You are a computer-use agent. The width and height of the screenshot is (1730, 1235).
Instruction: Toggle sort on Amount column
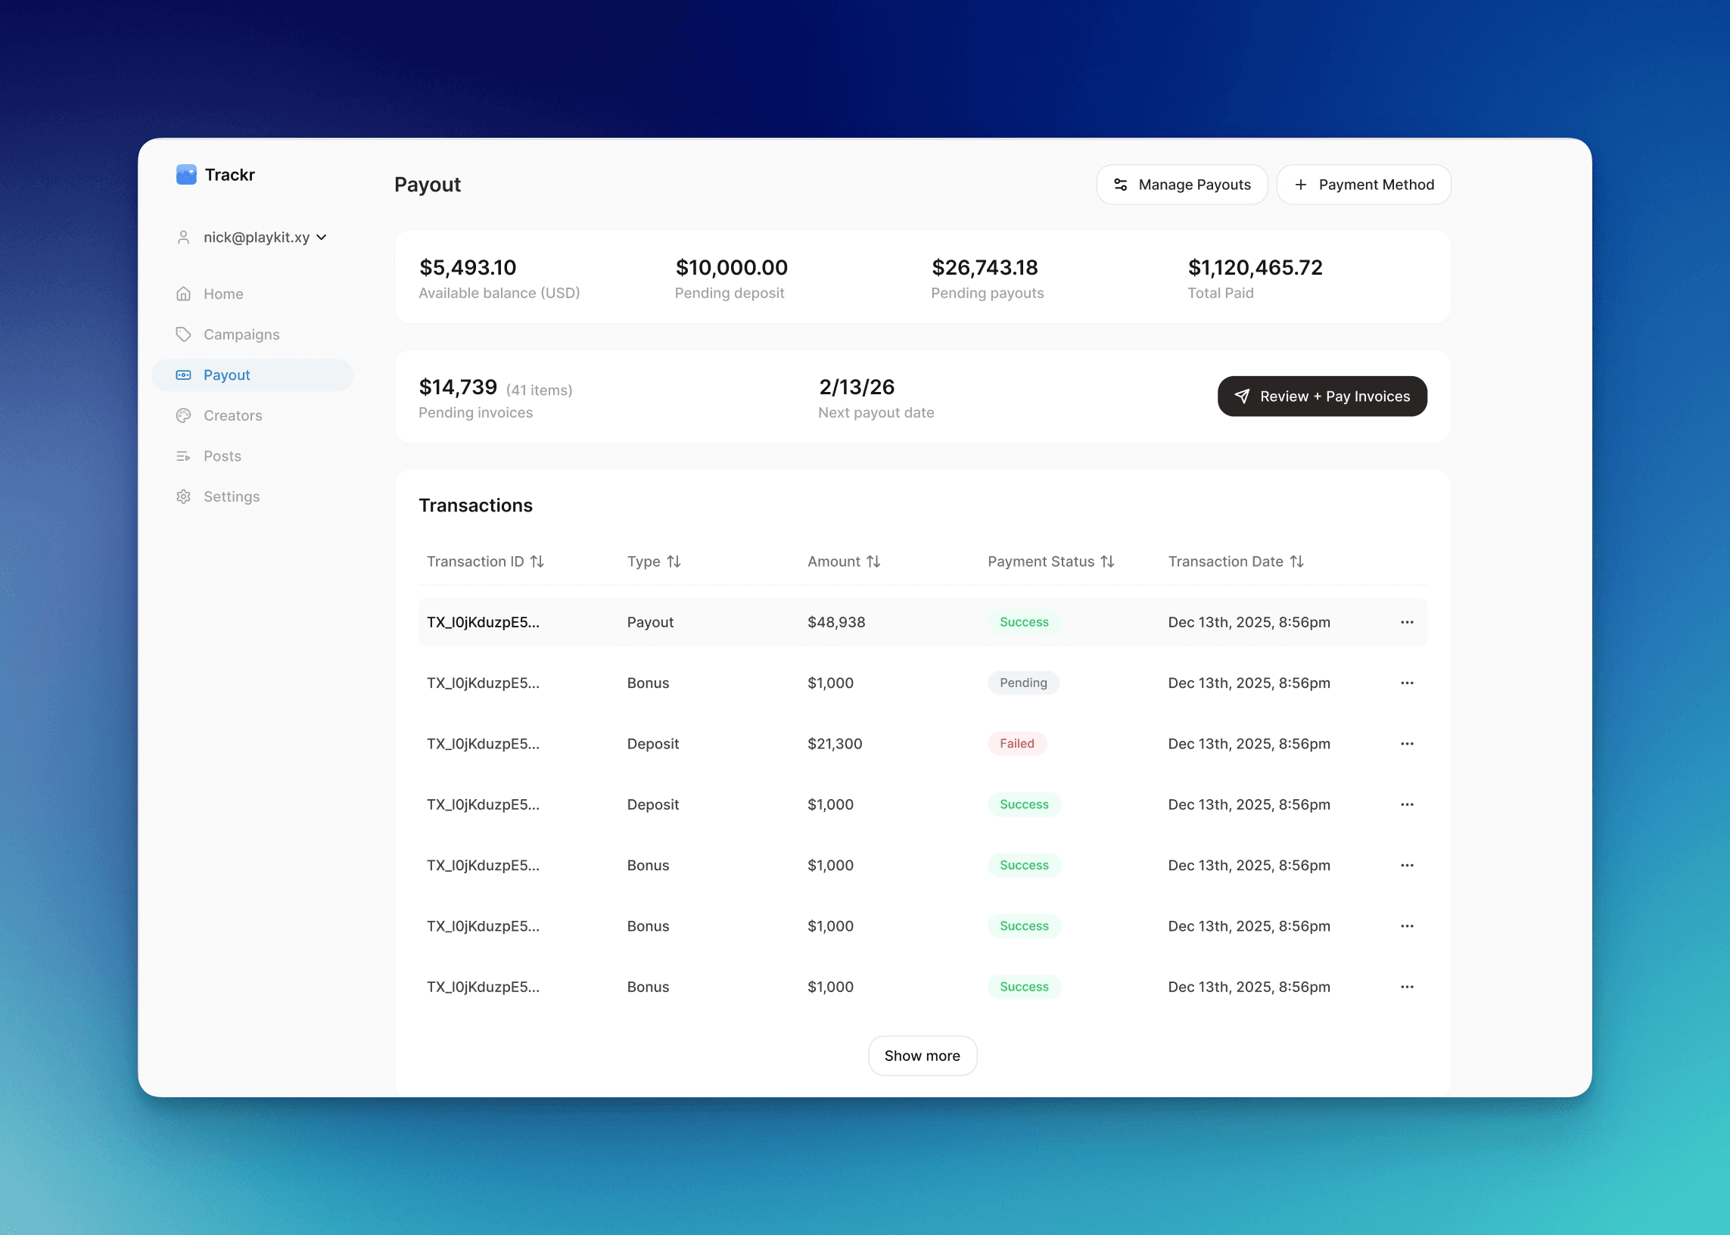click(x=873, y=562)
